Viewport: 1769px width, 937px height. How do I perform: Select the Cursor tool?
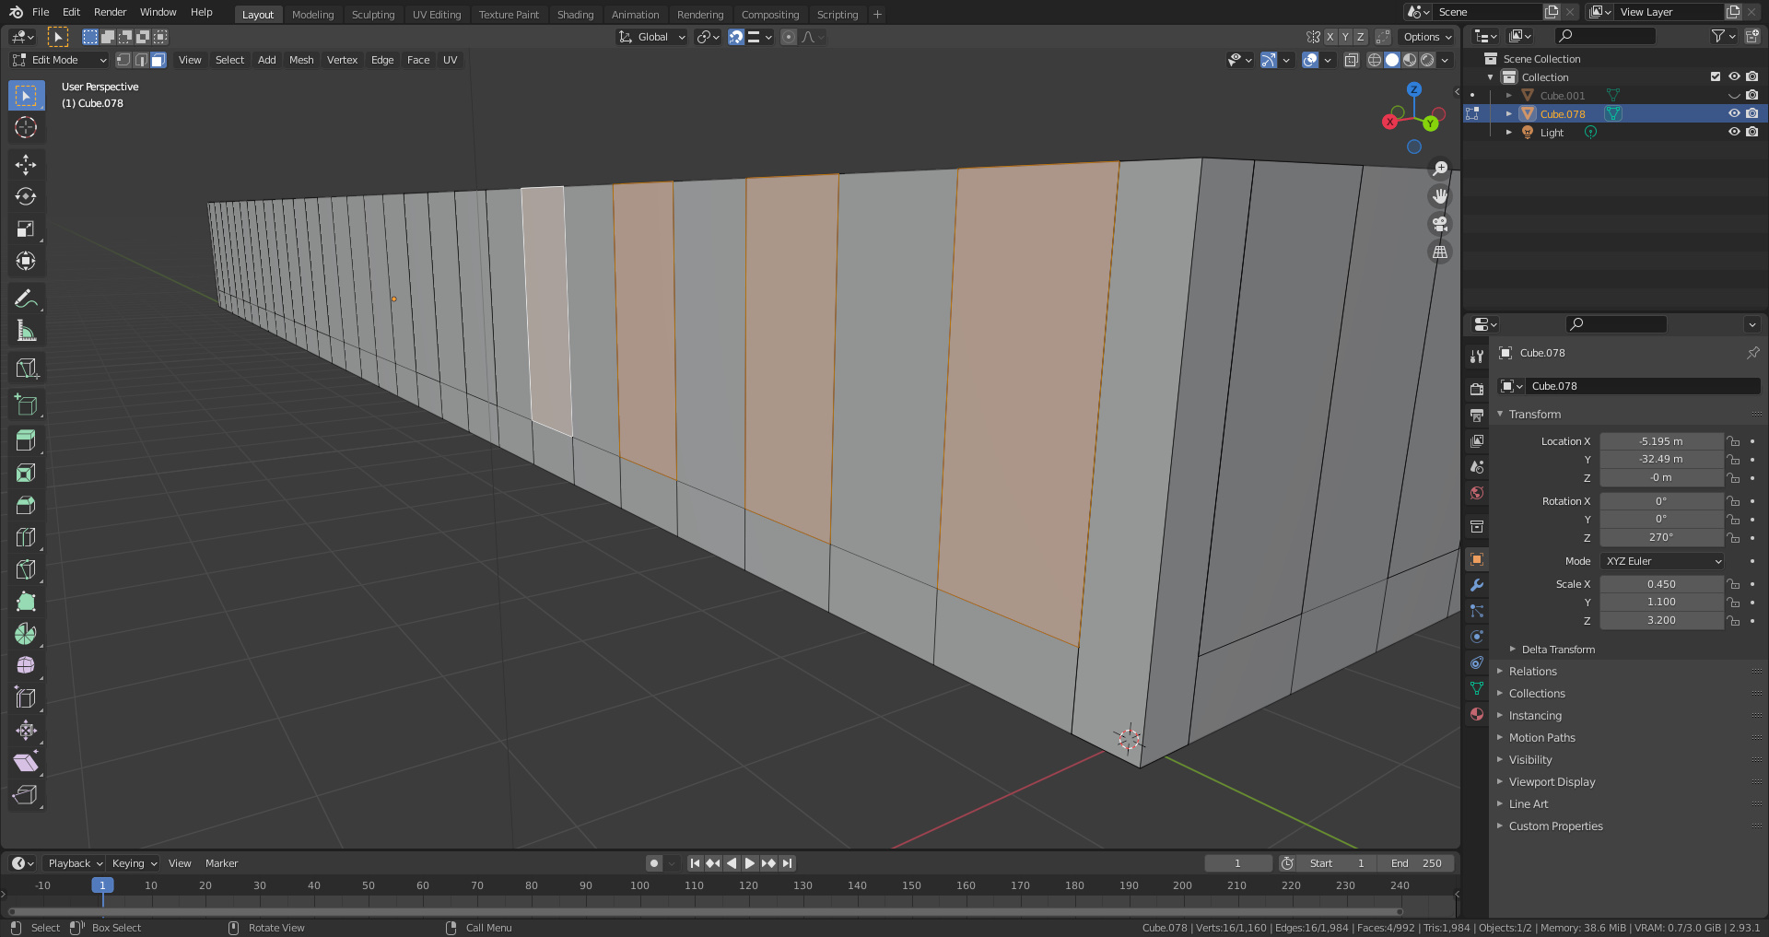pyautogui.click(x=26, y=127)
